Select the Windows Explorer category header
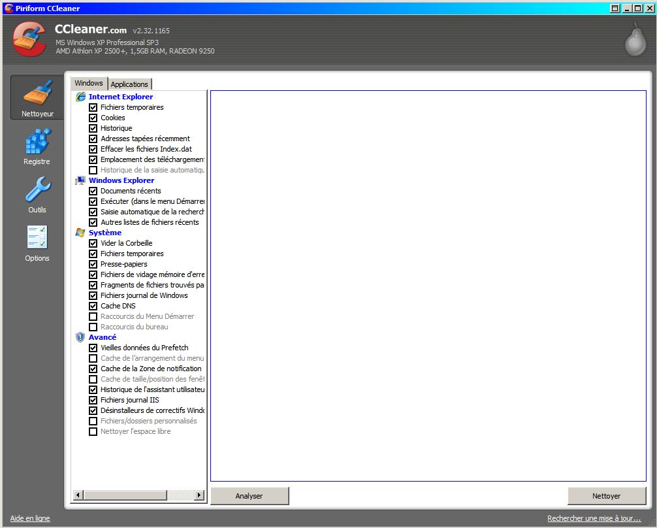The height and width of the screenshot is (528, 657). 121,180
